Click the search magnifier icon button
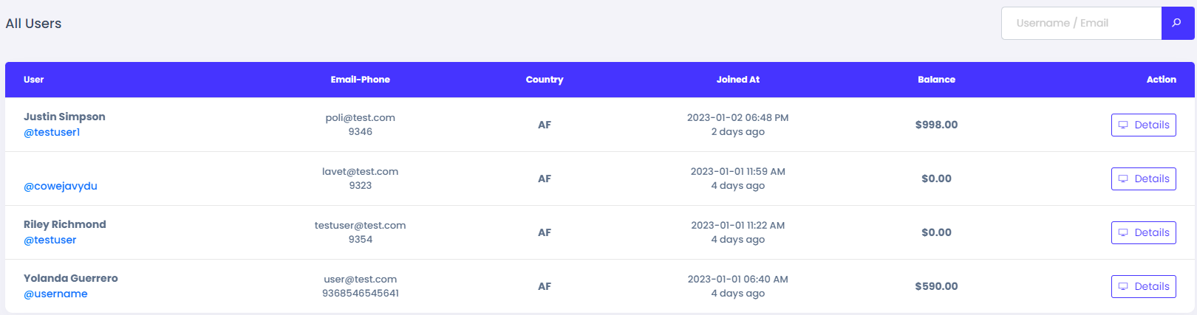Screen dimensions: 1197x315 [1177, 23]
